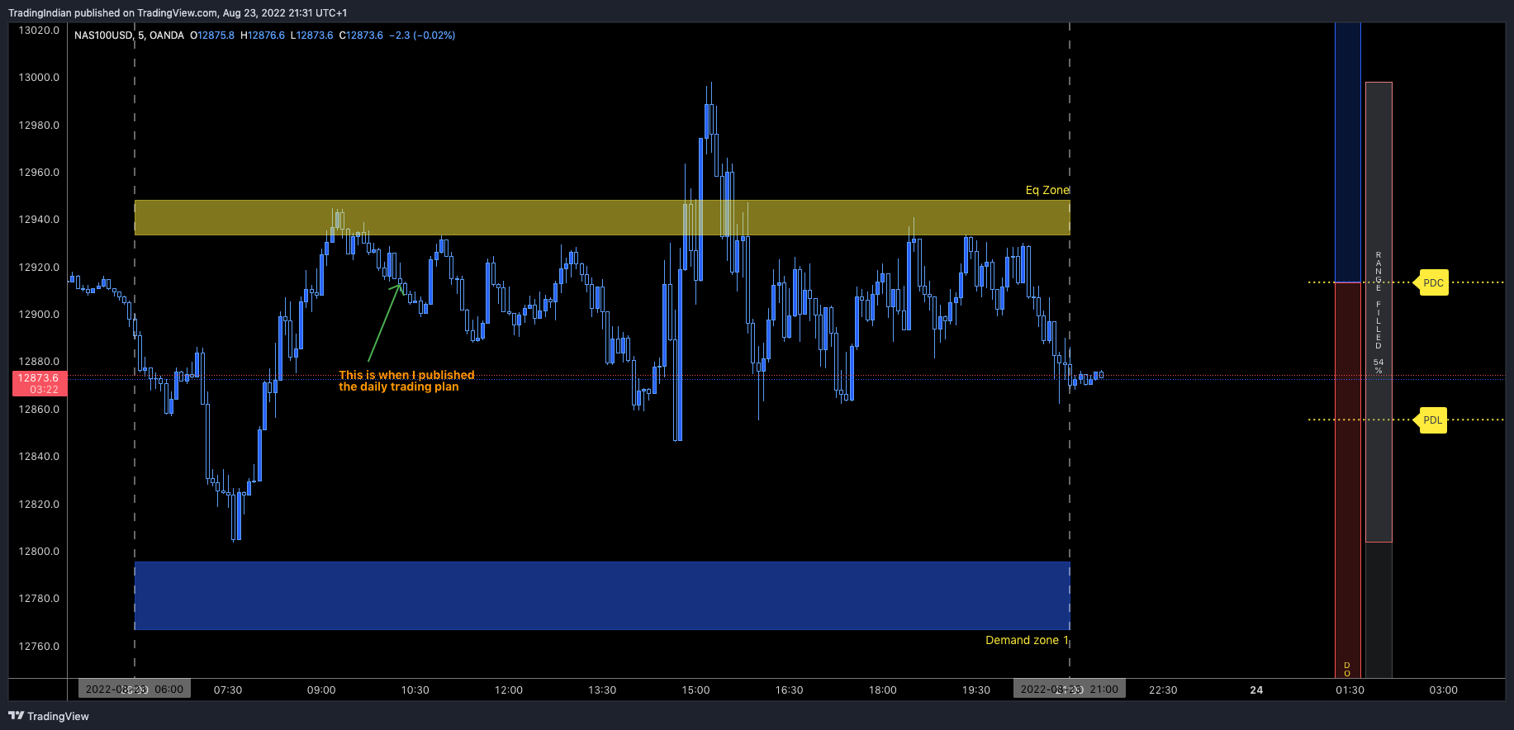The image size is (1514, 730).
Task: Click the 12780.0 price axis label
Action: coord(39,599)
